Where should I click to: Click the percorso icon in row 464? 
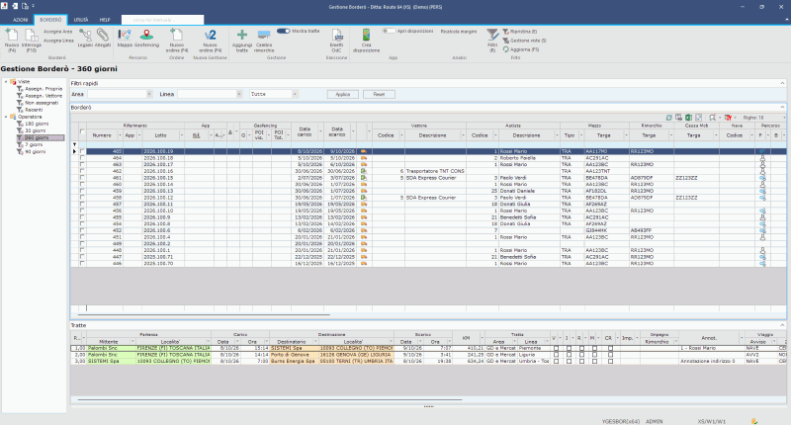pyautogui.click(x=762, y=158)
